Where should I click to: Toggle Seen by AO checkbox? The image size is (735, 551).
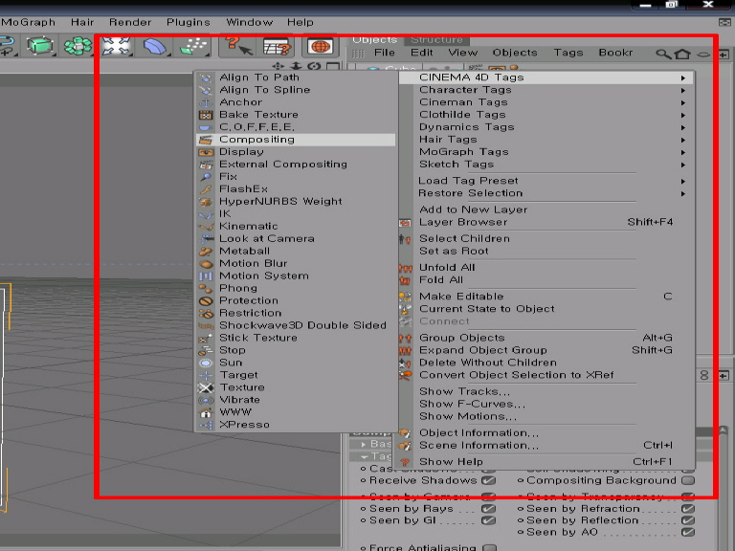coord(688,532)
